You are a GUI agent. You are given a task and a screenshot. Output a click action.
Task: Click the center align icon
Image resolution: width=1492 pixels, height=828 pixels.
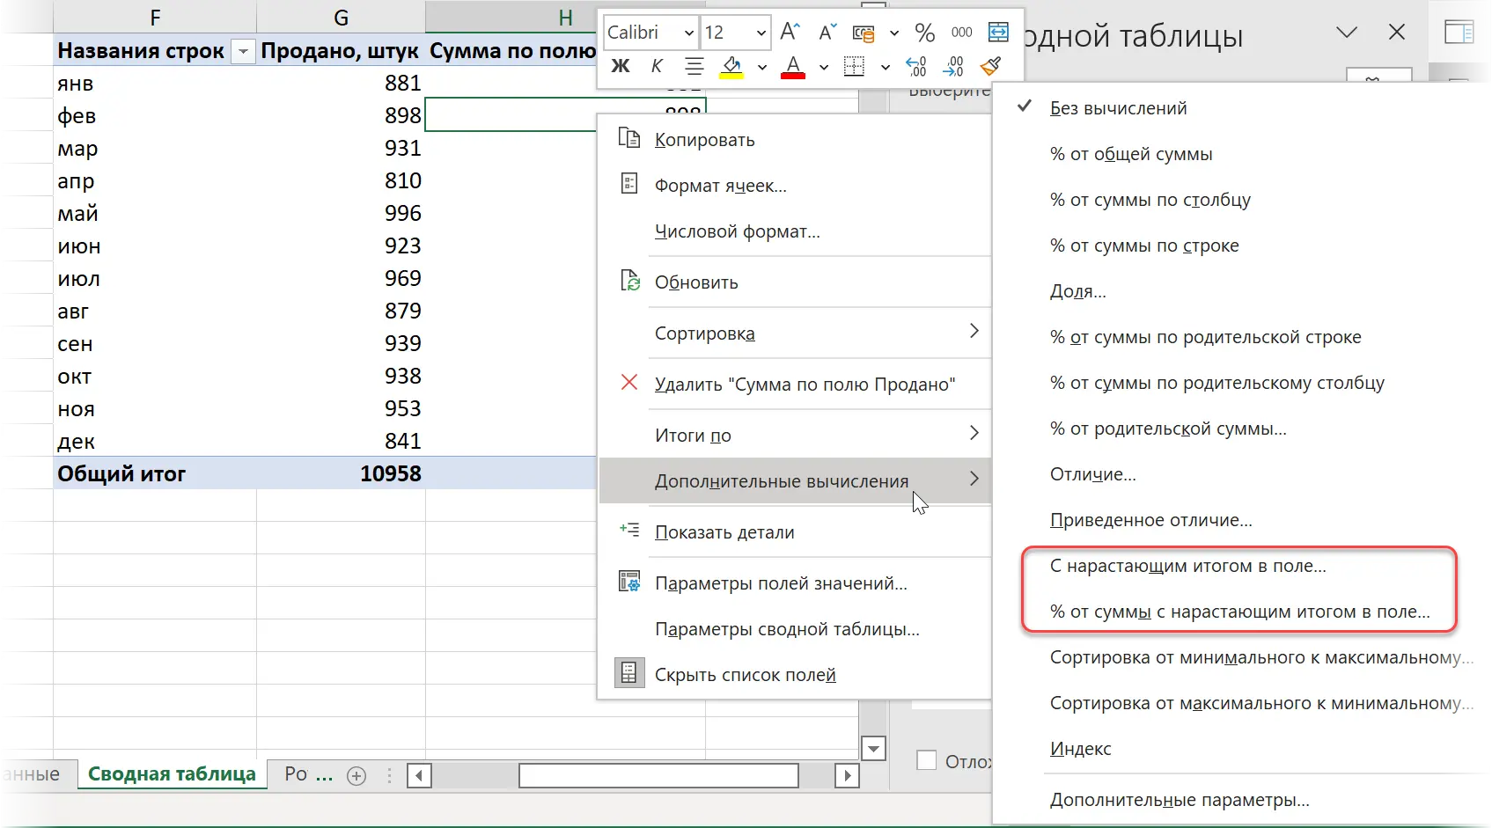click(x=694, y=66)
